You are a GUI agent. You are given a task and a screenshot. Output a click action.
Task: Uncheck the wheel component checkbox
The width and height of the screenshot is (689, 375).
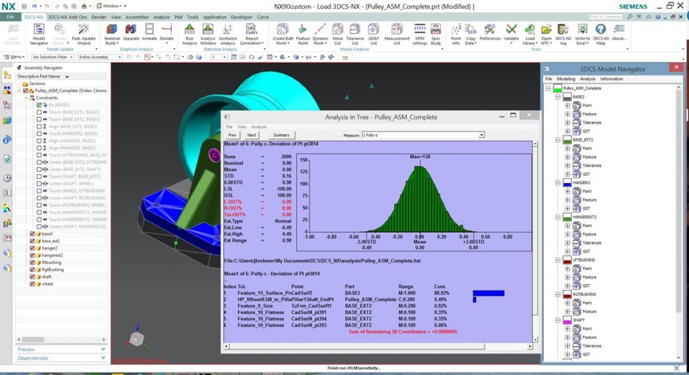coord(33,284)
